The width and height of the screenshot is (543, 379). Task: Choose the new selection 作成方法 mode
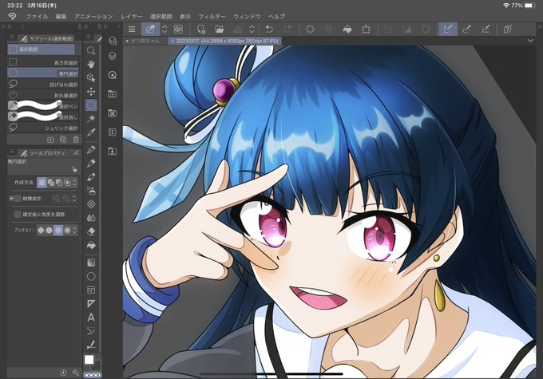pyautogui.click(x=42, y=183)
